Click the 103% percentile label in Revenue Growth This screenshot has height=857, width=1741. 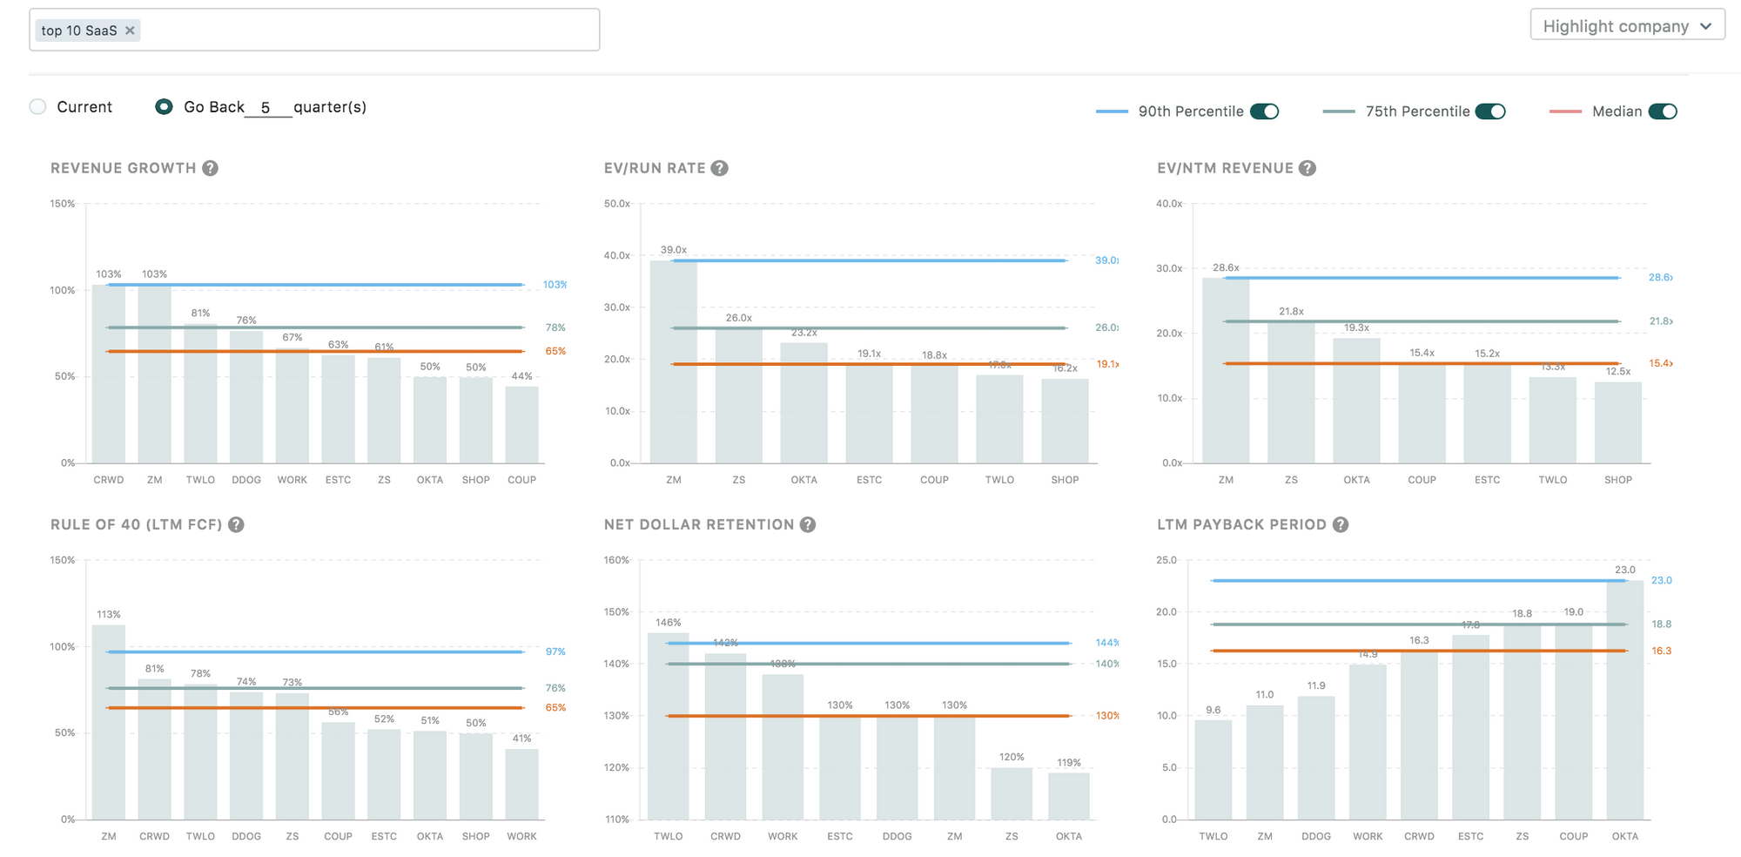[x=555, y=285]
